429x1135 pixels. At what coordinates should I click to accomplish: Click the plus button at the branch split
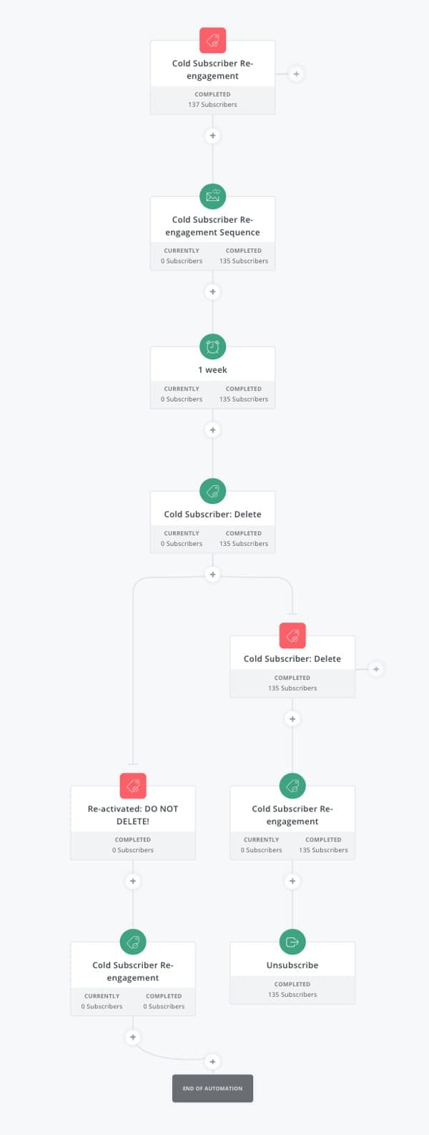coord(212,575)
